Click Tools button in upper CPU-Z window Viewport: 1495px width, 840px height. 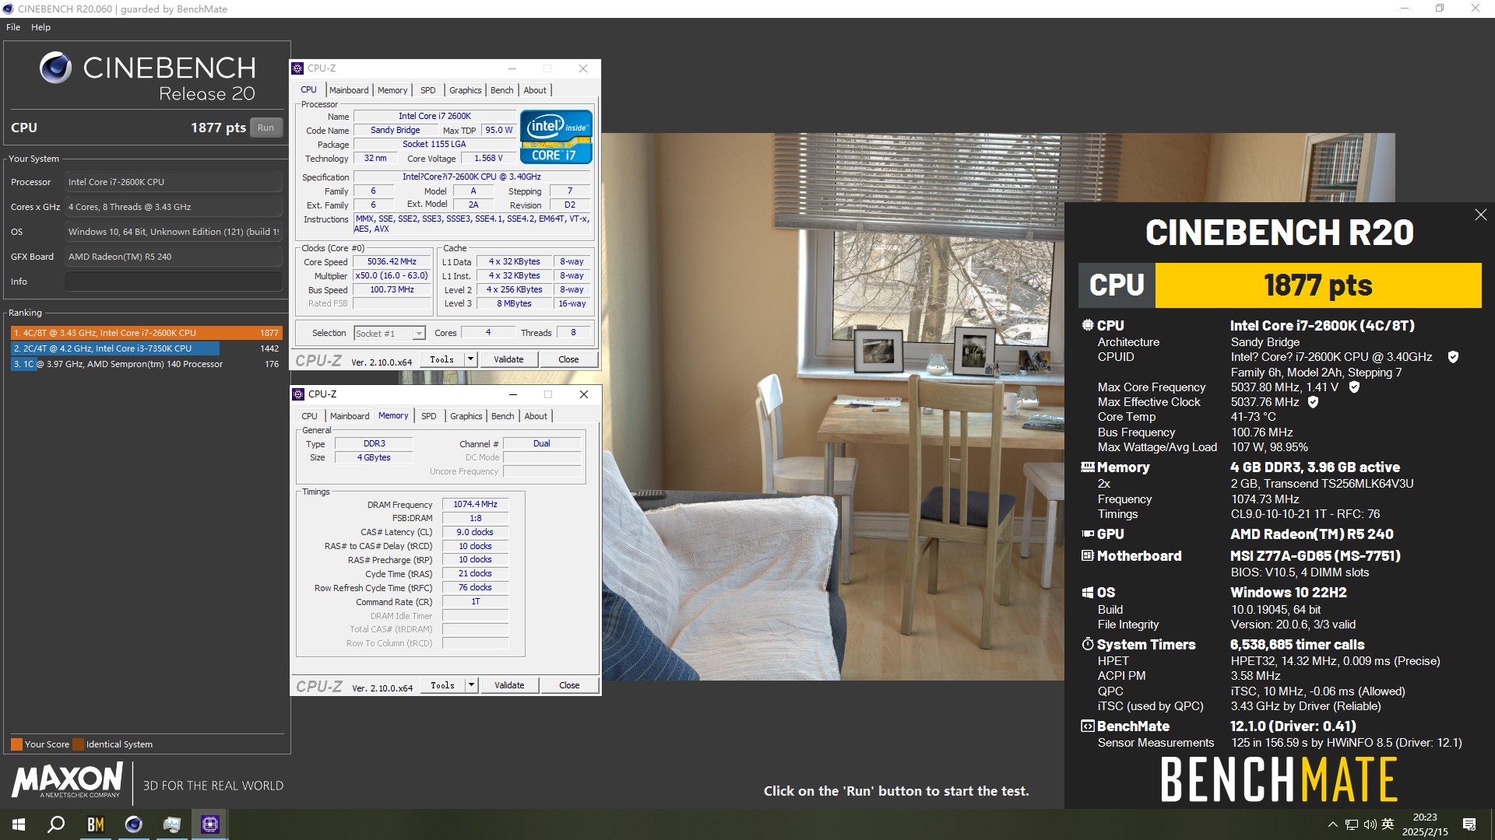tap(442, 359)
